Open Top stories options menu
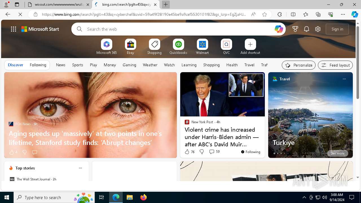 point(80,168)
